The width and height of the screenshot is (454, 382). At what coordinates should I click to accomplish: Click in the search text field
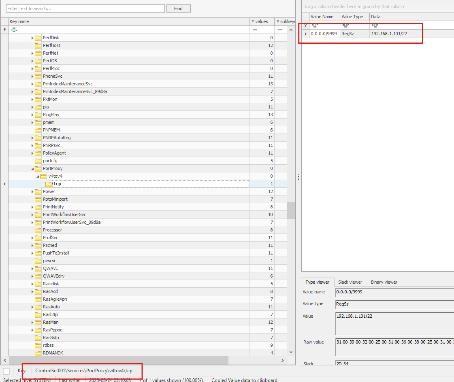pyautogui.click(x=85, y=8)
